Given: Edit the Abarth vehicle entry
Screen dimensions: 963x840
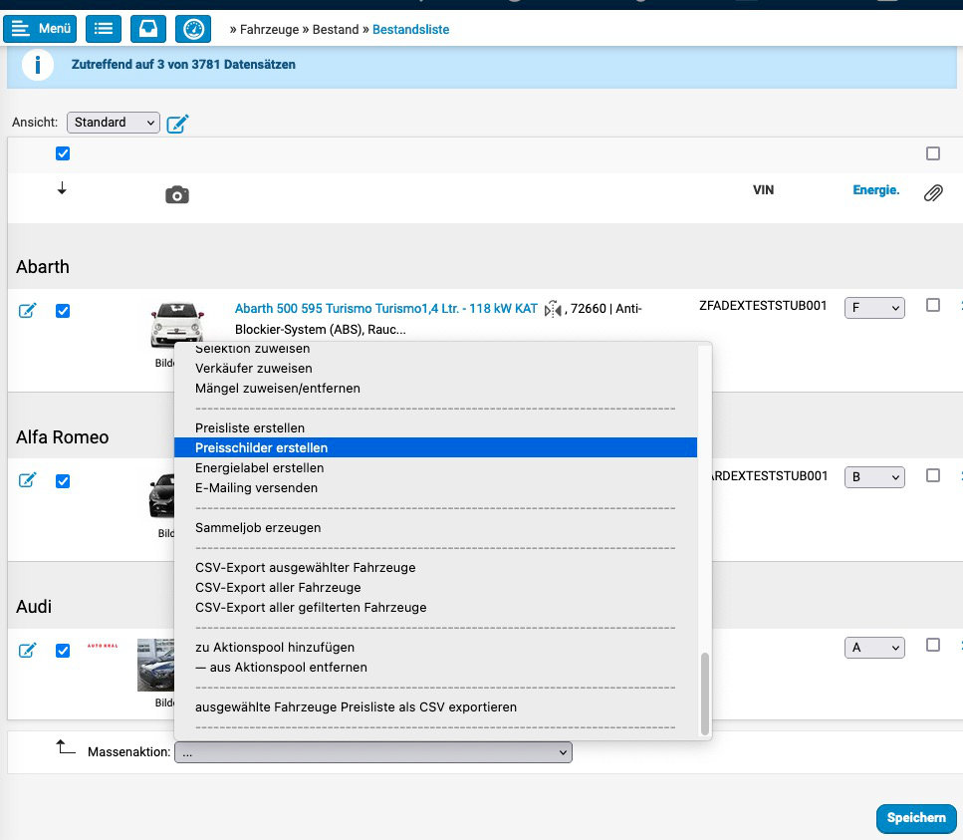Looking at the screenshot, I should coord(28,311).
